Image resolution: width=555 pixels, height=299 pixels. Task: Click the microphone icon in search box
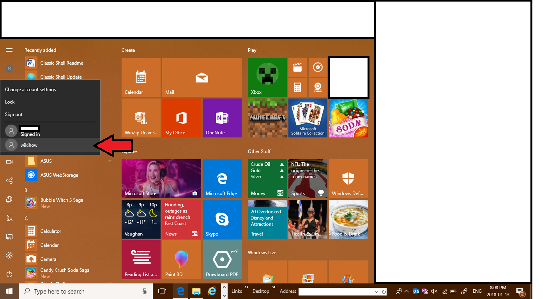pyautogui.click(x=145, y=291)
